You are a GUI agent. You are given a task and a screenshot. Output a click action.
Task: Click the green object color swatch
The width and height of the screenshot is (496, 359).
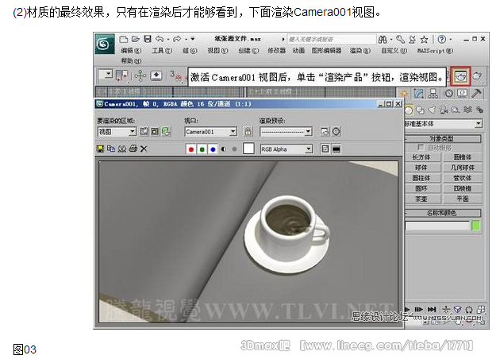(475, 226)
